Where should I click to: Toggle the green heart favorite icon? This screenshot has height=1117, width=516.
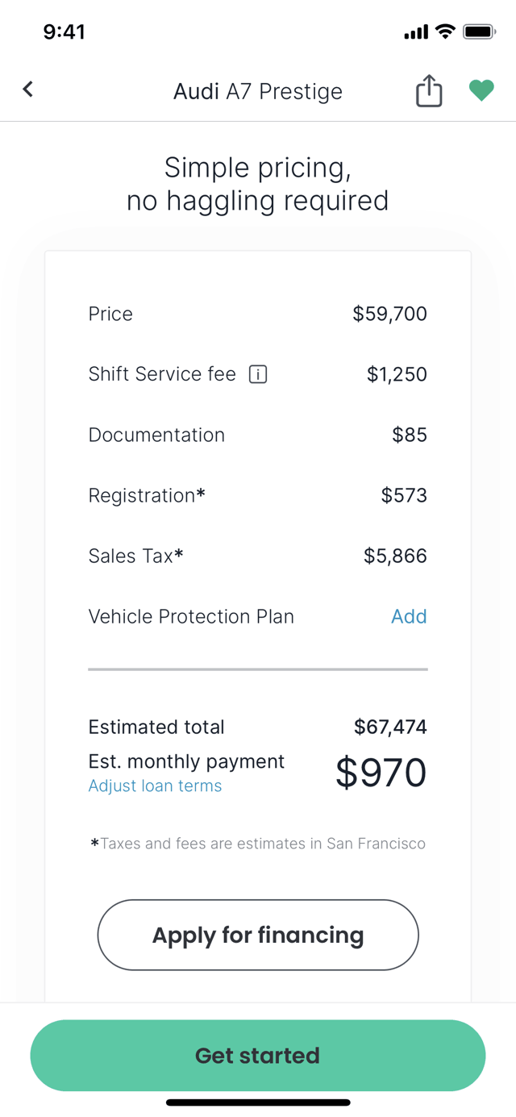pos(481,90)
